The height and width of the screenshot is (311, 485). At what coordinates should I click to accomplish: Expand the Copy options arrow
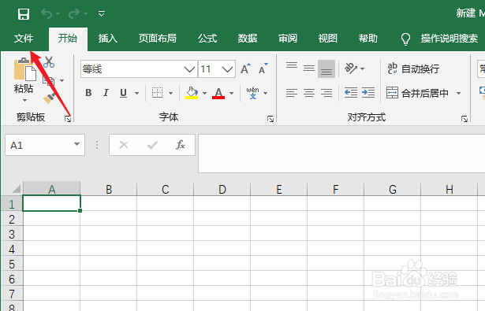click(62, 80)
